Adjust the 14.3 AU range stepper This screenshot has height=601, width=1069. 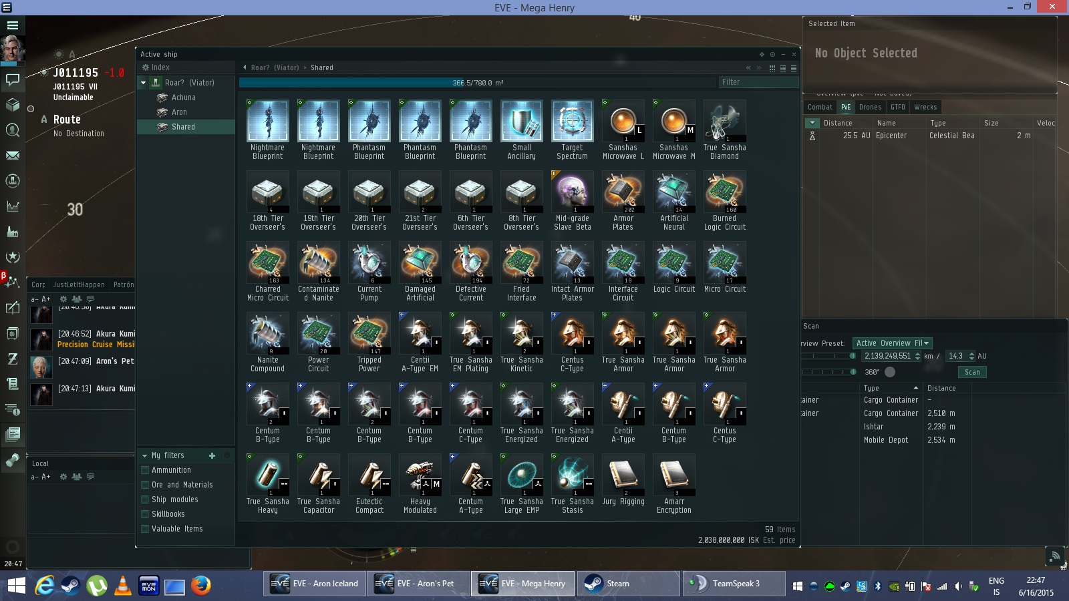pyautogui.click(x=971, y=356)
